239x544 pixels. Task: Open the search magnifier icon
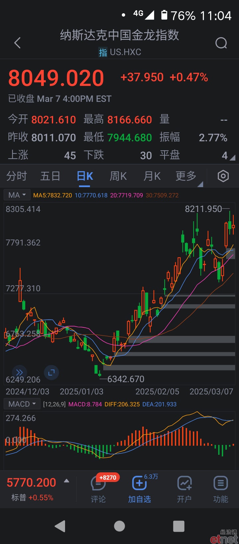tap(221, 43)
